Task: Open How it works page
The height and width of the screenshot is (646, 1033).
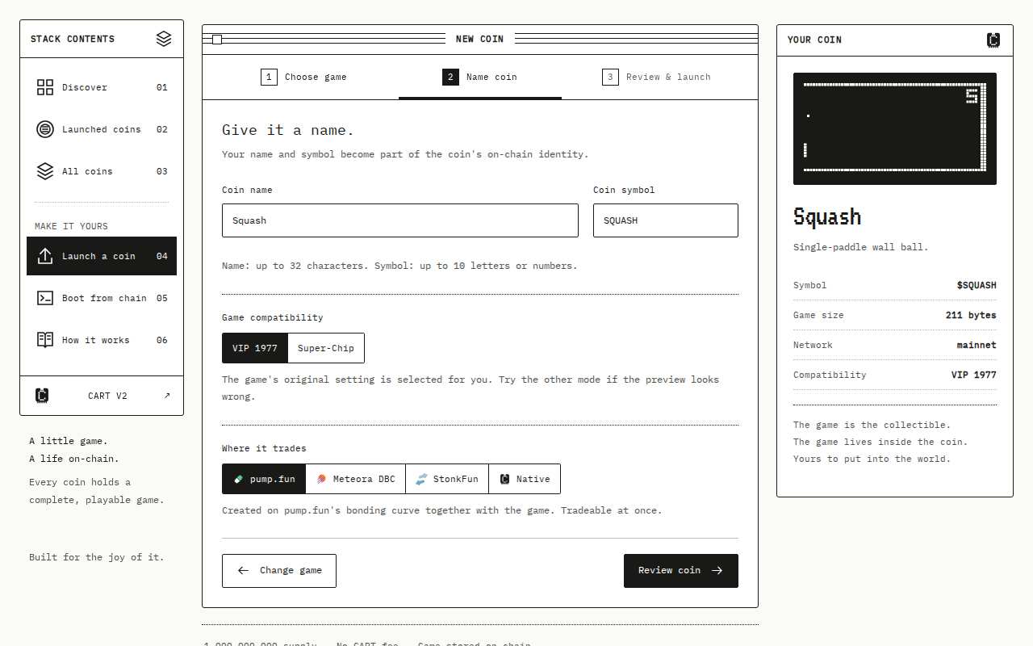Action: click(102, 340)
